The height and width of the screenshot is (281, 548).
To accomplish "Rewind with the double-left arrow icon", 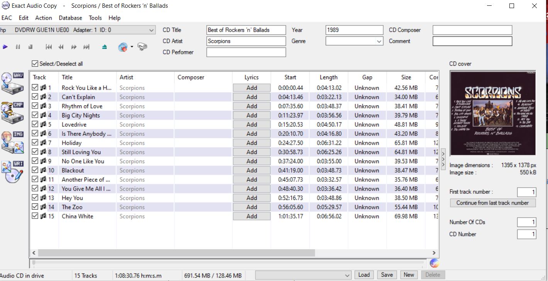I will 61,47.
